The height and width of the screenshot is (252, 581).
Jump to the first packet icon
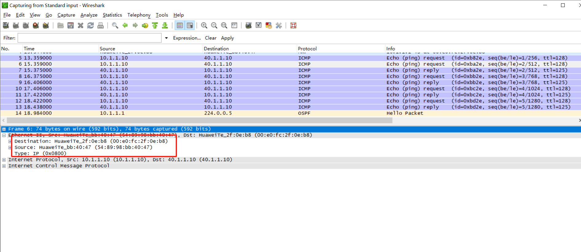coord(155,25)
